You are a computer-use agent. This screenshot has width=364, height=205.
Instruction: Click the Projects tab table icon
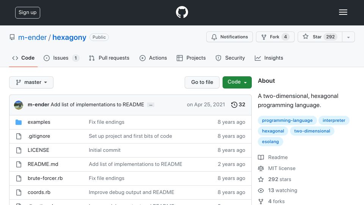[179, 58]
